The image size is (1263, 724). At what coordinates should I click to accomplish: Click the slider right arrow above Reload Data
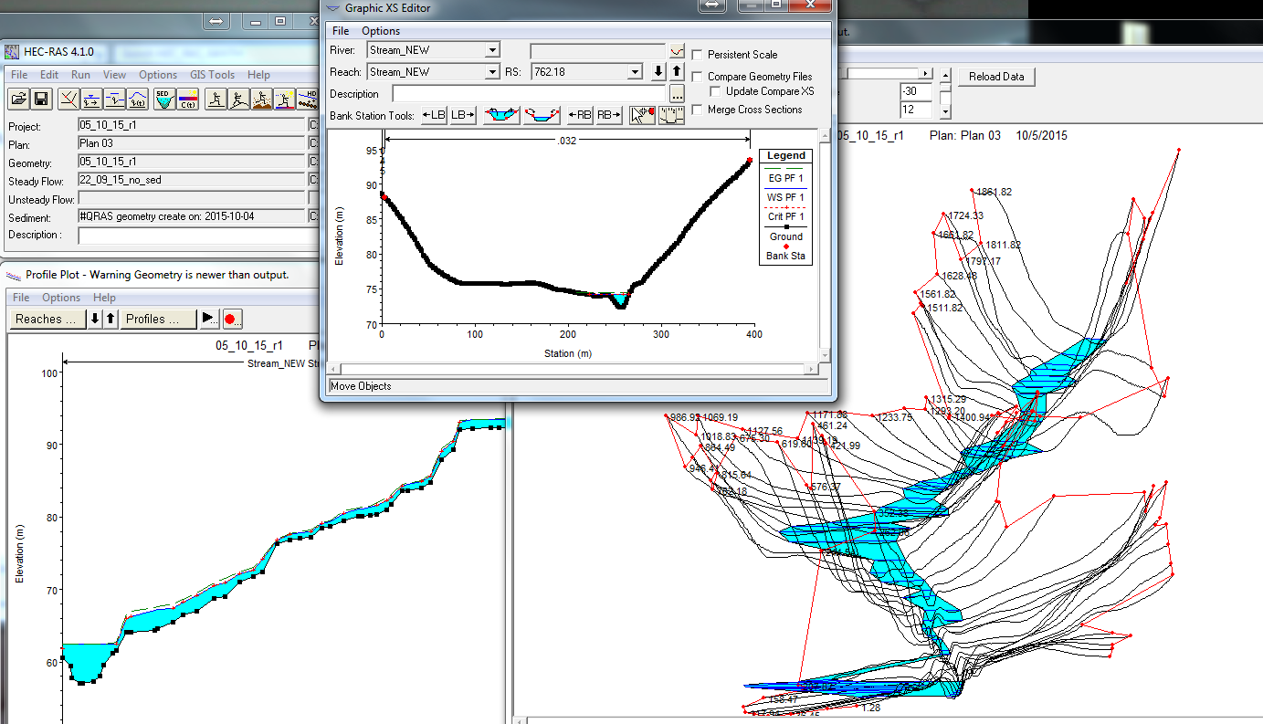(926, 73)
